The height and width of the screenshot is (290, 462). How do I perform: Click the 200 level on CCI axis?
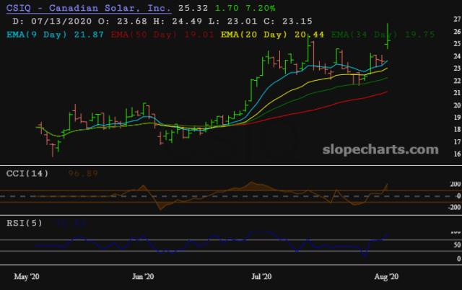pos(436,185)
